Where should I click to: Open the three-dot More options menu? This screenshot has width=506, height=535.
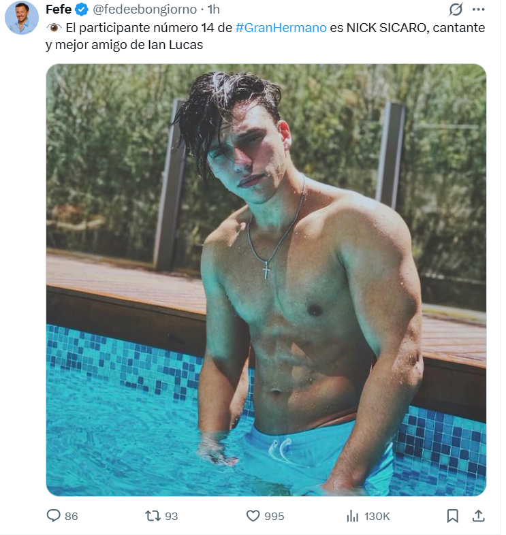[x=478, y=10]
